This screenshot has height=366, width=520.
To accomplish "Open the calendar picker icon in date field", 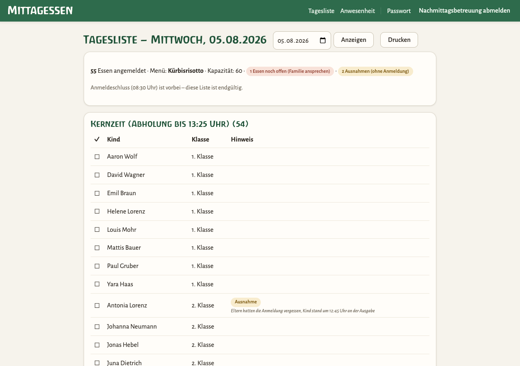I will point(323,41).
